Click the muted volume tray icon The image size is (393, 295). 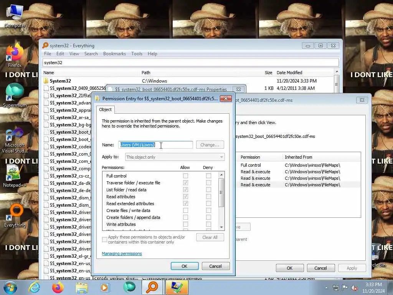tap(354, 288)
